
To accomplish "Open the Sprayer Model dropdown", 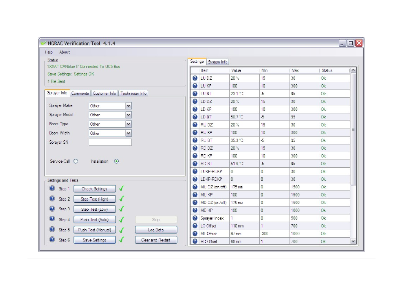I will (x=128, y=115).
